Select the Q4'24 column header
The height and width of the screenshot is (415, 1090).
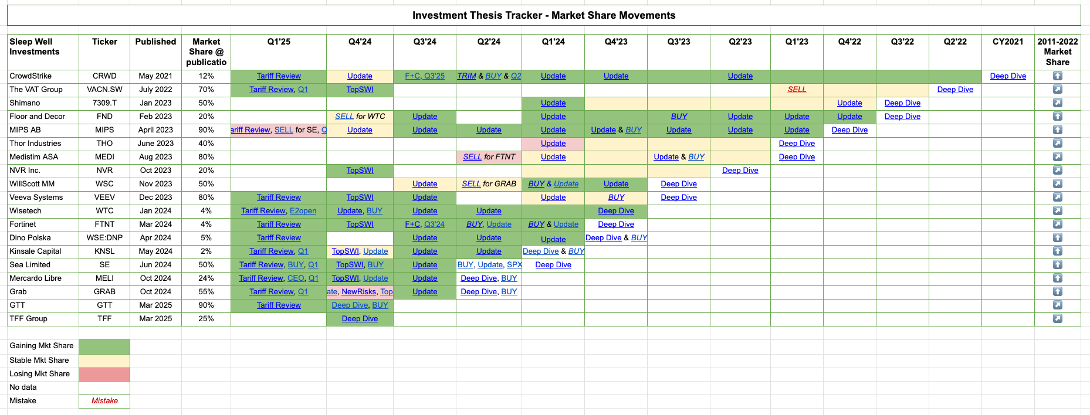[x=360, y=52]
